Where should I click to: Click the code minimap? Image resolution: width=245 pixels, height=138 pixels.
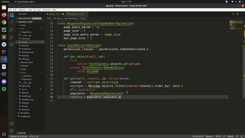(236, 25)
